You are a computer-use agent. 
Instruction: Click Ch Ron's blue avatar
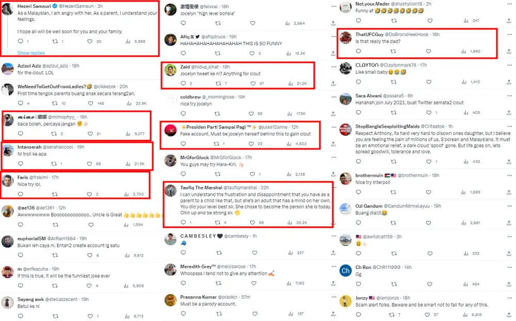(346, 271)
